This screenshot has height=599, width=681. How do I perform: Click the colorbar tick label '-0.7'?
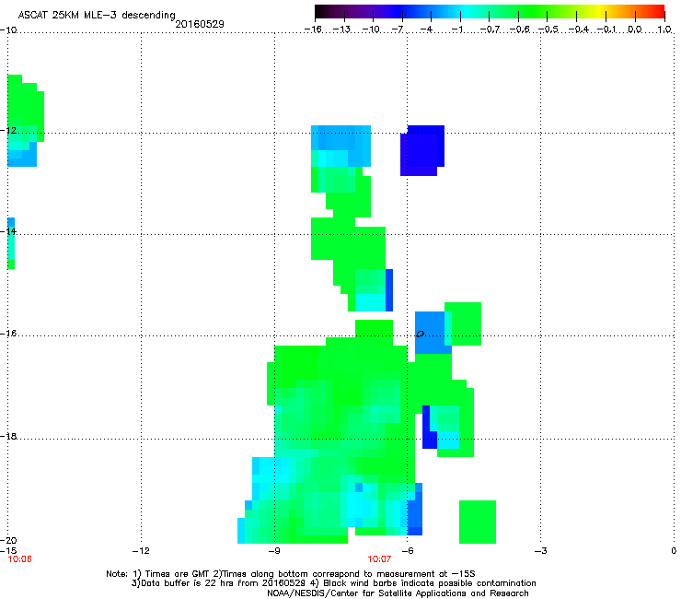pos(490,29)
